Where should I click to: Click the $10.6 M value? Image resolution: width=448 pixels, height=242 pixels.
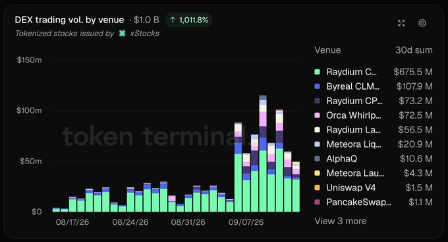[416, 159]
